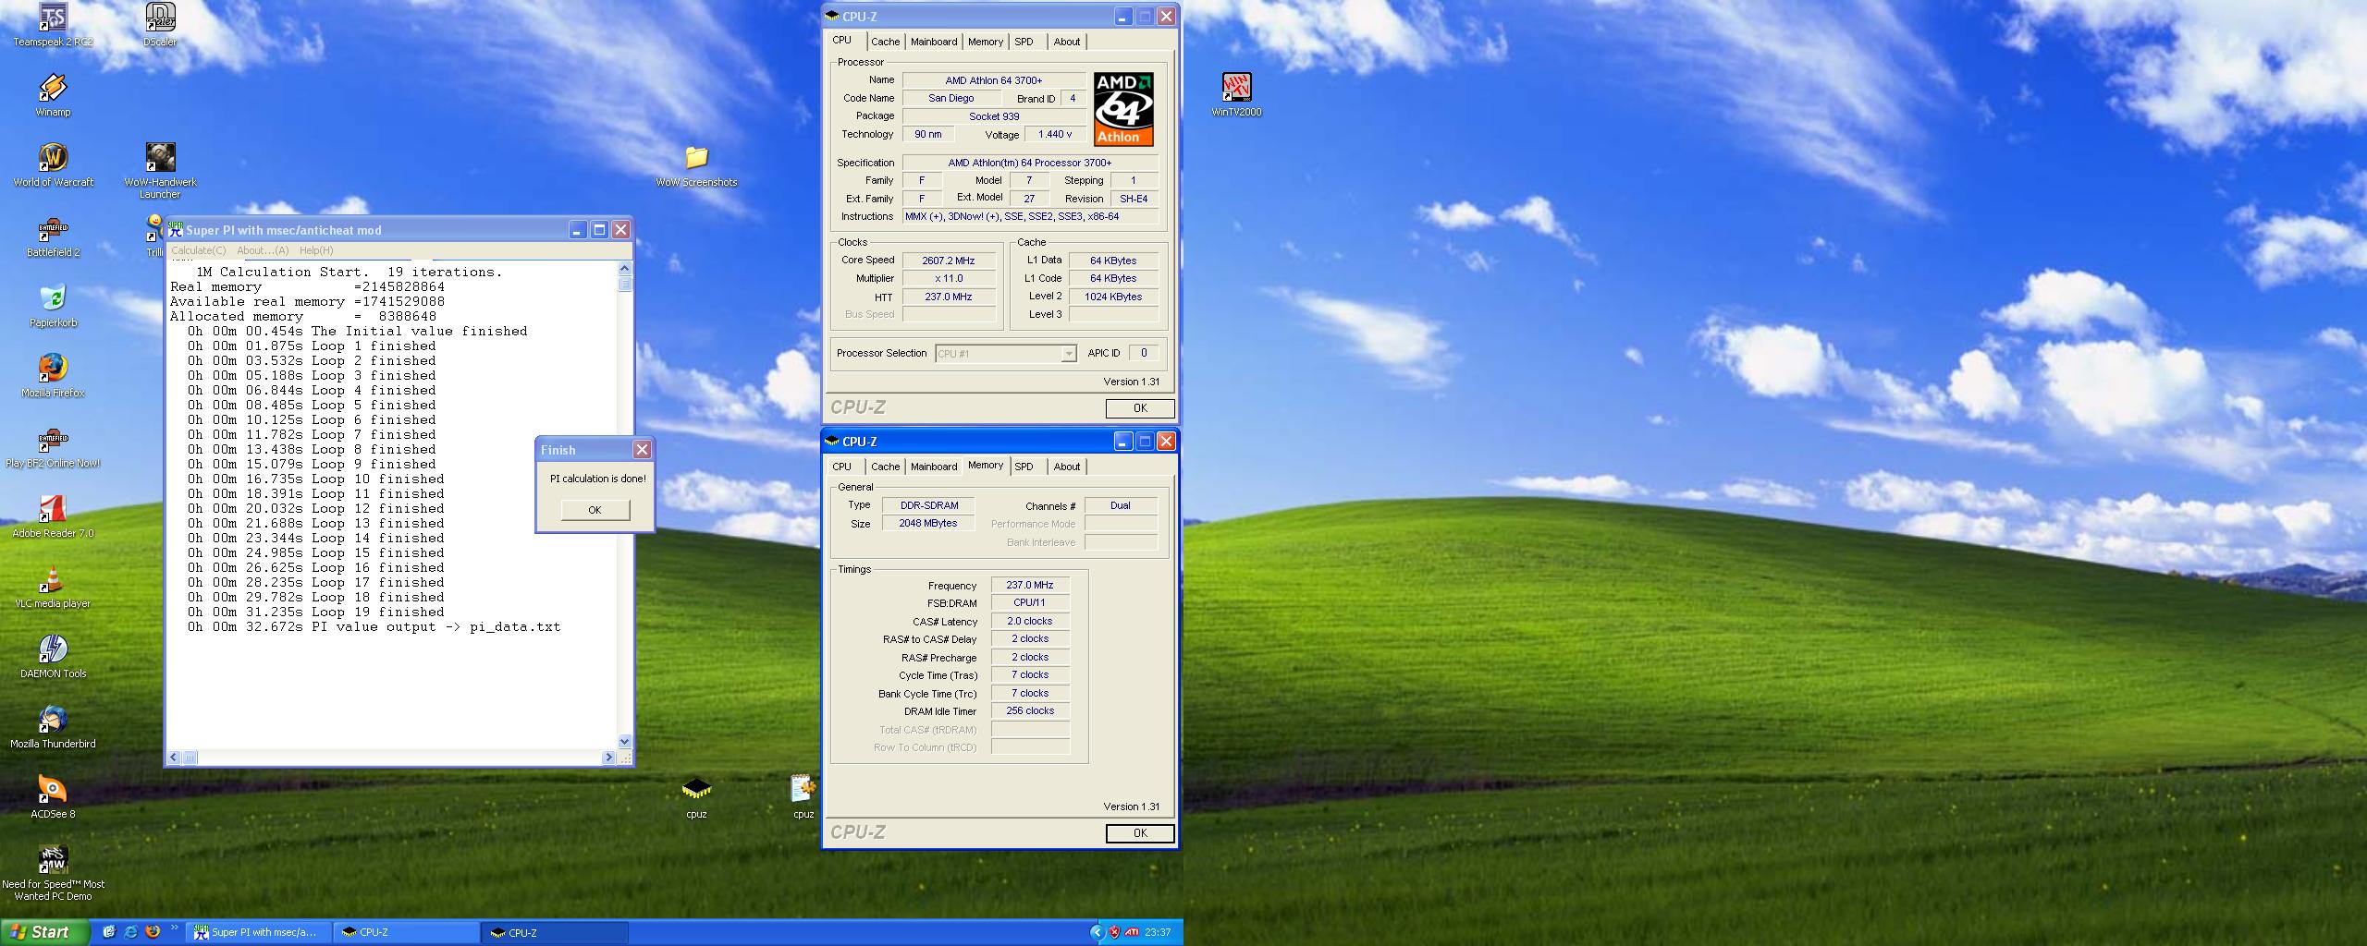Switch to Mainboard tab in top CPU-Z
Image resolution: width=2367 pixels, height=946 pixels.
coord(933,42)
